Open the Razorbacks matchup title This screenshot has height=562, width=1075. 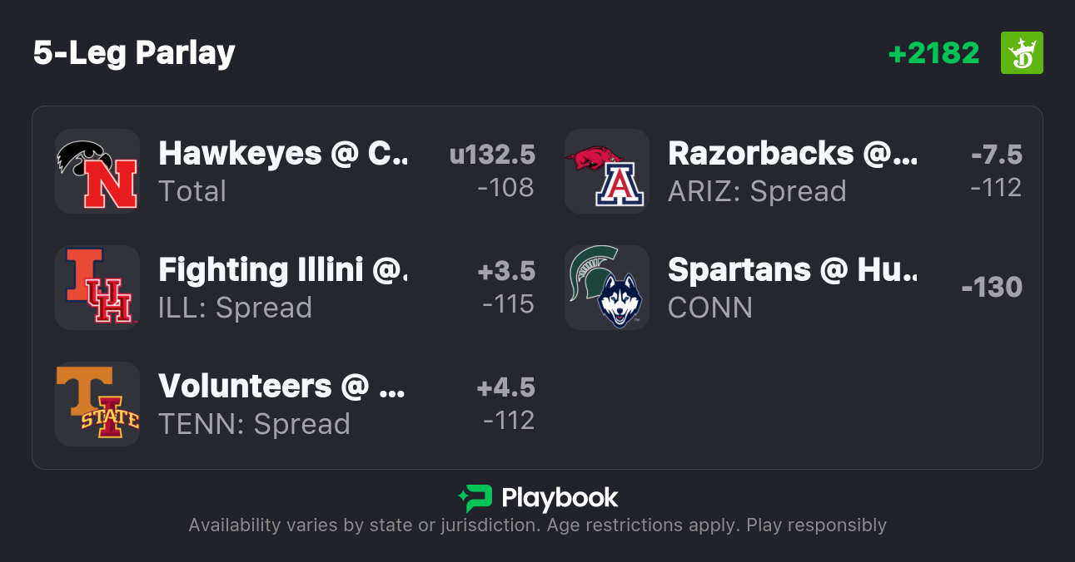coord(793,154)
